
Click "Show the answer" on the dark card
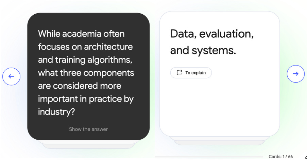[88, 129]
